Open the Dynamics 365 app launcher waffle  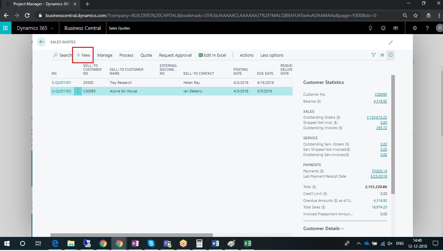click(6, 28)
